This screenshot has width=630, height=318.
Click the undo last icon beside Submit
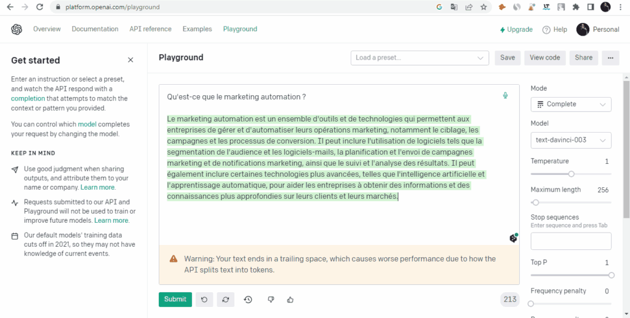(x=204, y=300)
